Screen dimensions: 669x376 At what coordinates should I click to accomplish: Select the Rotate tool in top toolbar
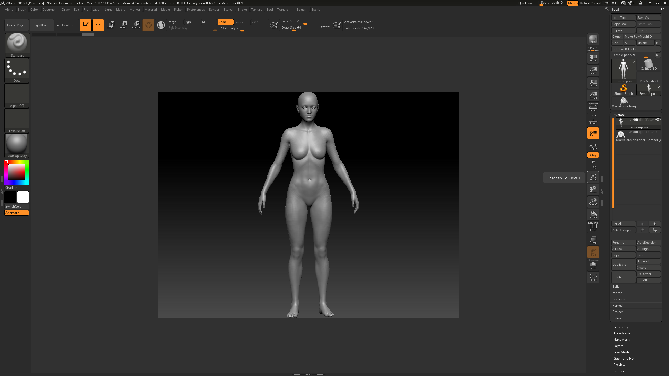click(136, 25)
